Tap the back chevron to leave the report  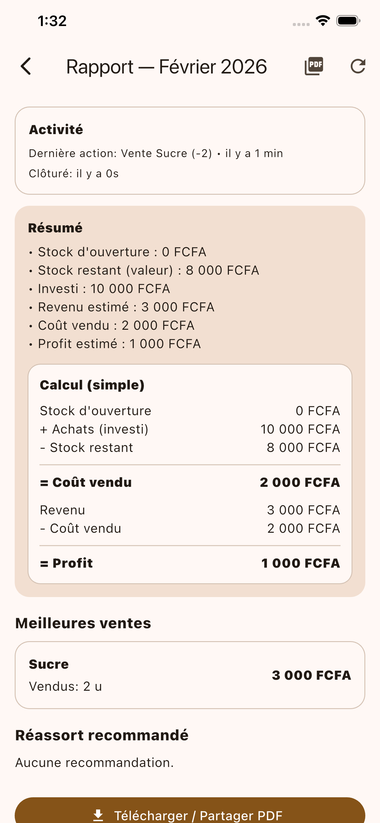coord(26,67)
